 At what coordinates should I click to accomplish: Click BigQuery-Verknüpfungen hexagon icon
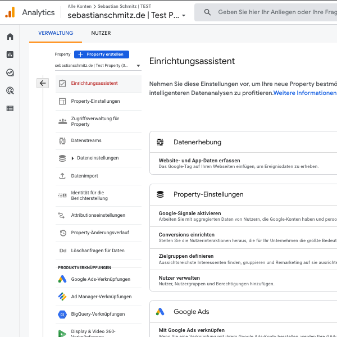coord(62,314)
